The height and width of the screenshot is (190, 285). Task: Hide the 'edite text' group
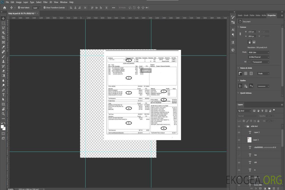pos(239,126)
